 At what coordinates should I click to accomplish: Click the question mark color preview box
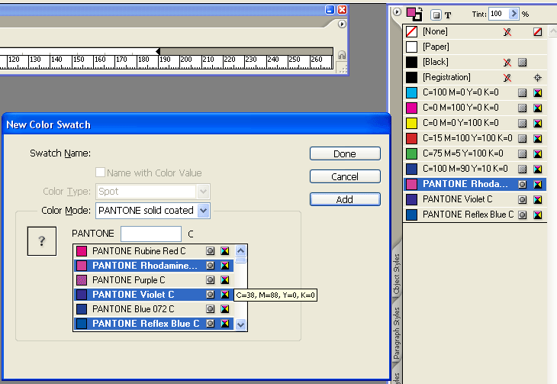click(42, 241)
